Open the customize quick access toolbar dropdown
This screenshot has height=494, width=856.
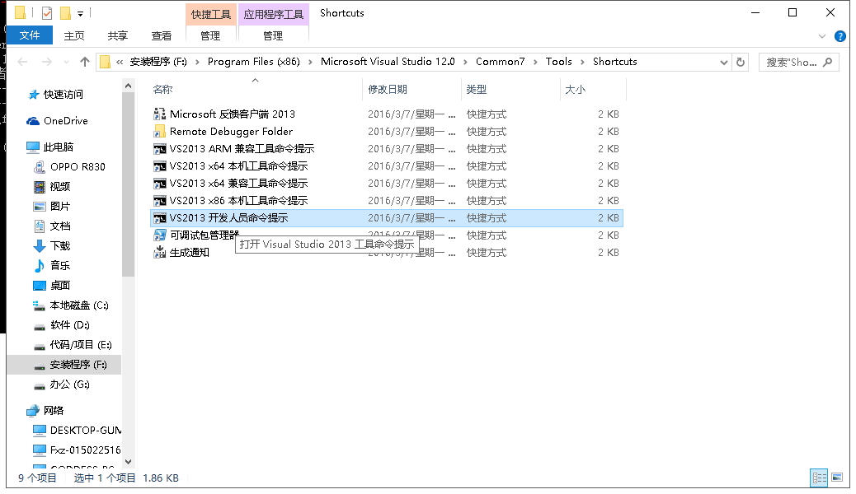click(80, 13)
